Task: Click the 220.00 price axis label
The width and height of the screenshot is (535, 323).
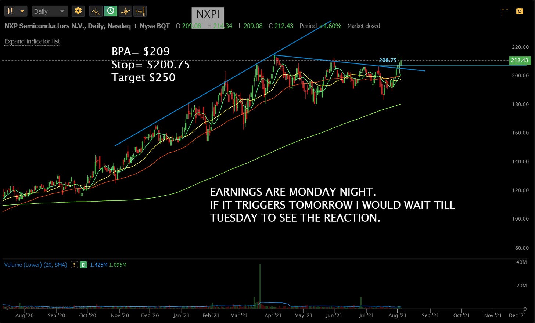Action: (x=520, y=47)
